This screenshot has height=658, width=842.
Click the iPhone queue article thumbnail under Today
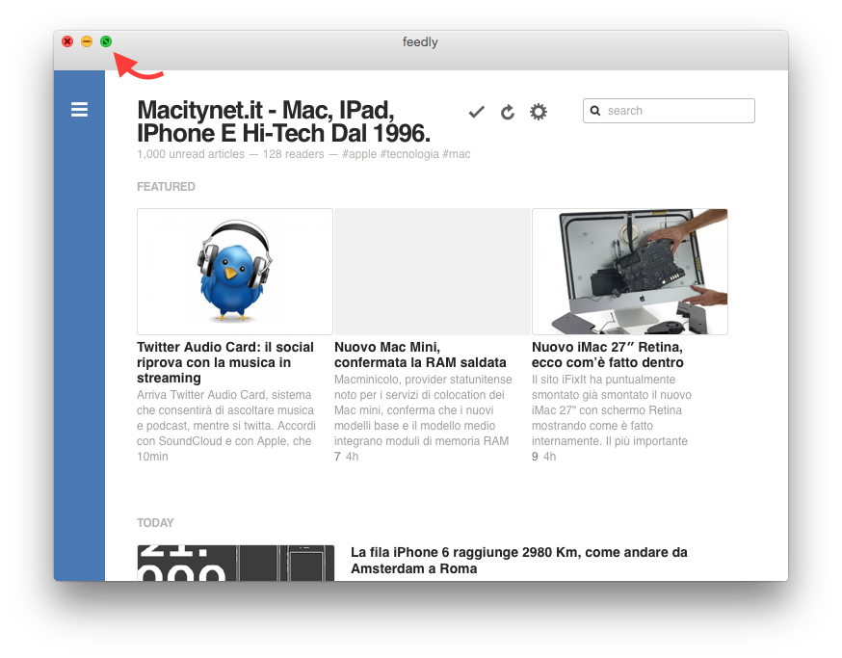coord(236,563)
